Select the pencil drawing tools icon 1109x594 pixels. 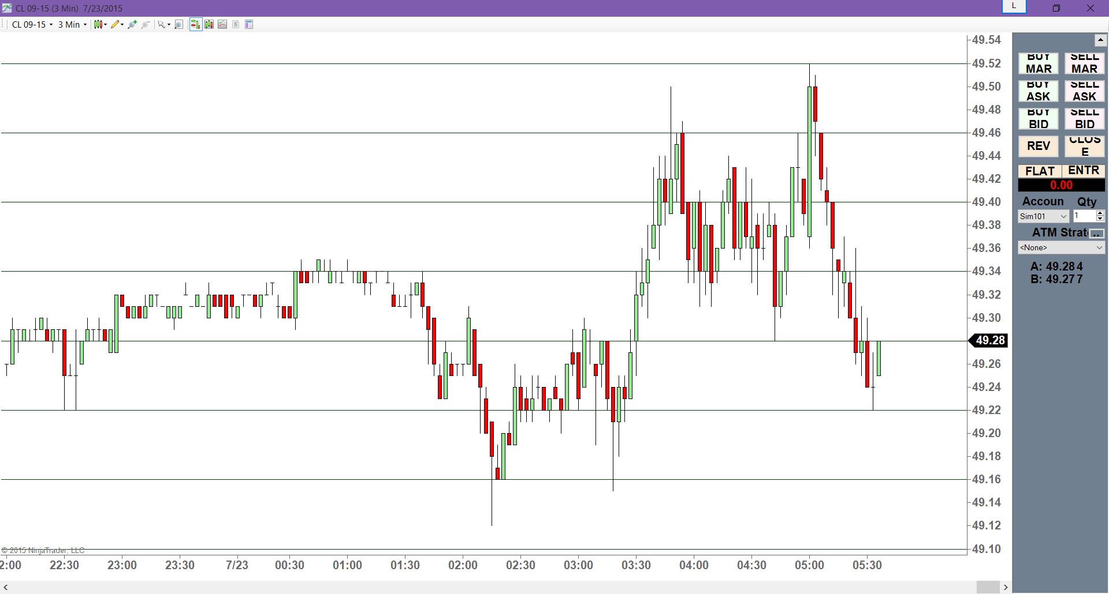(x=116, y=24)
